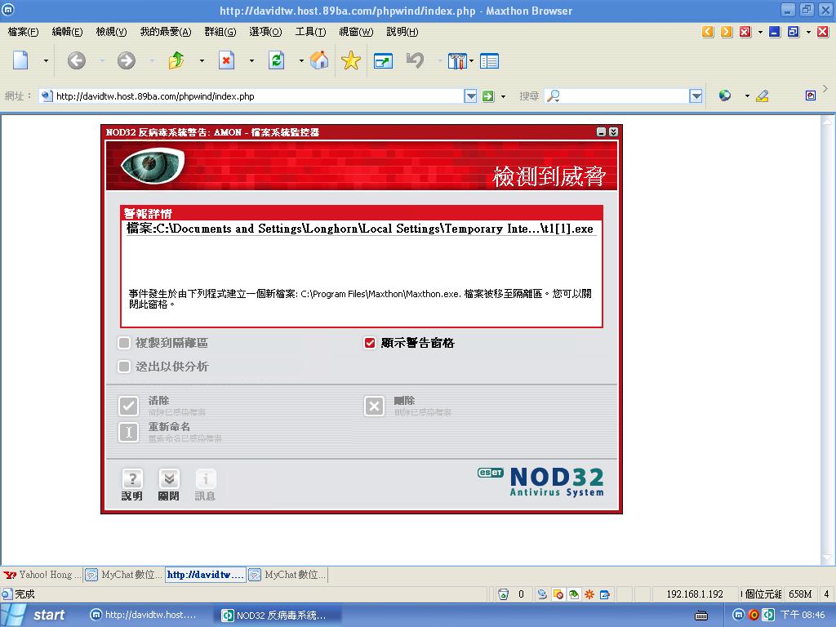Open Favorites with the yellow star
This screenshot has height=627, width=836.
[x=351, y=60]
